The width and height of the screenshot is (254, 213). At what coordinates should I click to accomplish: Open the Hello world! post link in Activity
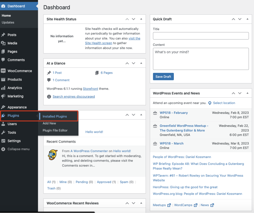tap(94, 132)
